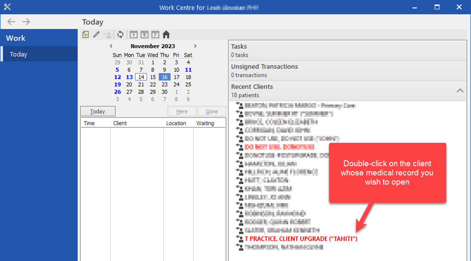Click the forward navigation arrow

click(x=26, y=22)
